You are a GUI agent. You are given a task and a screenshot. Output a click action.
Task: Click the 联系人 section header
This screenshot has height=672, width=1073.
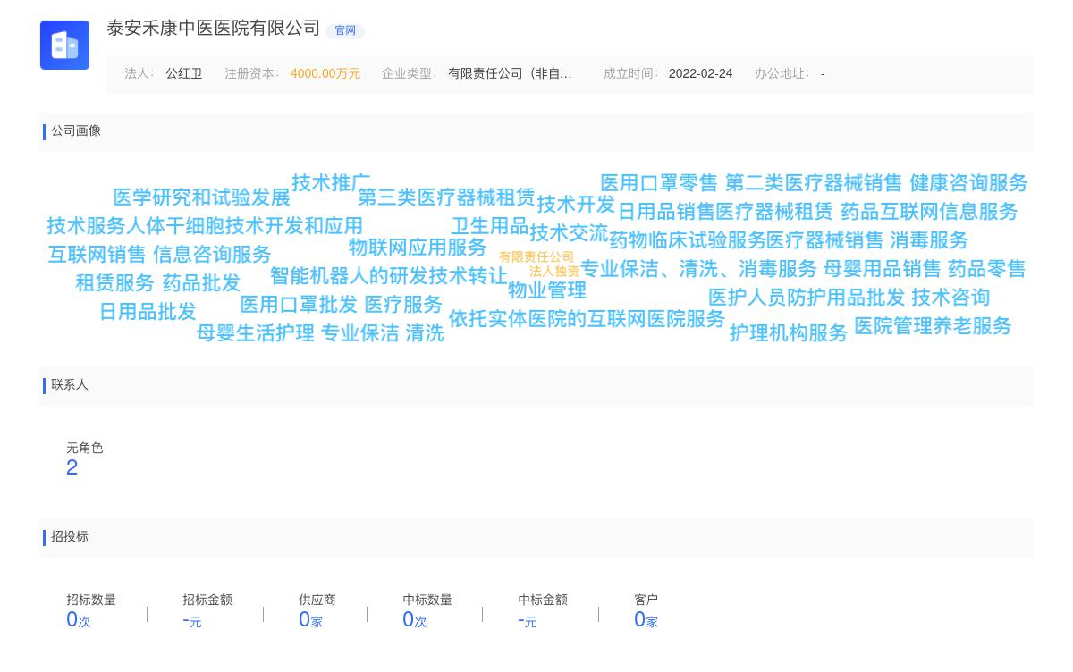tap(70, 385)
